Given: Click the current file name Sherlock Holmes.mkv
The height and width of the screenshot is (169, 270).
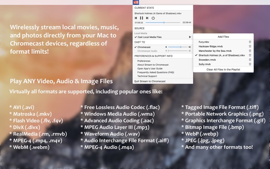Looking at the screenshot, I should 158,13.
